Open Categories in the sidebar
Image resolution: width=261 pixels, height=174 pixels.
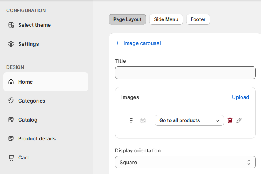coord(46,101)
